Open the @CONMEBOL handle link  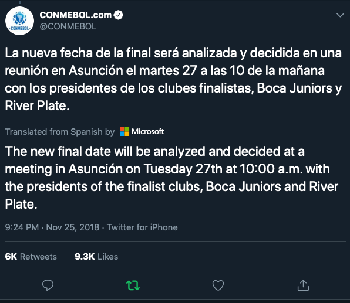tap(68, 26)
